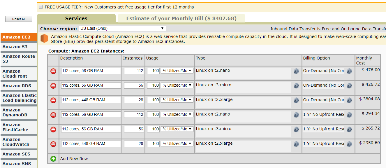
Task: Click Description field in $ 426.72 row
Action: click(91, 85)
